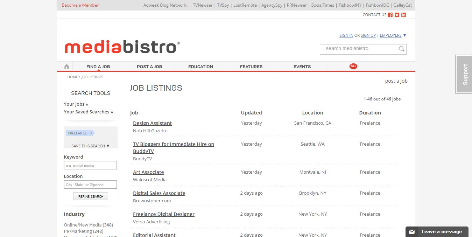Screen dimensions: 472x237
Task: Open the Support side tab
Action: click(465, 74)
